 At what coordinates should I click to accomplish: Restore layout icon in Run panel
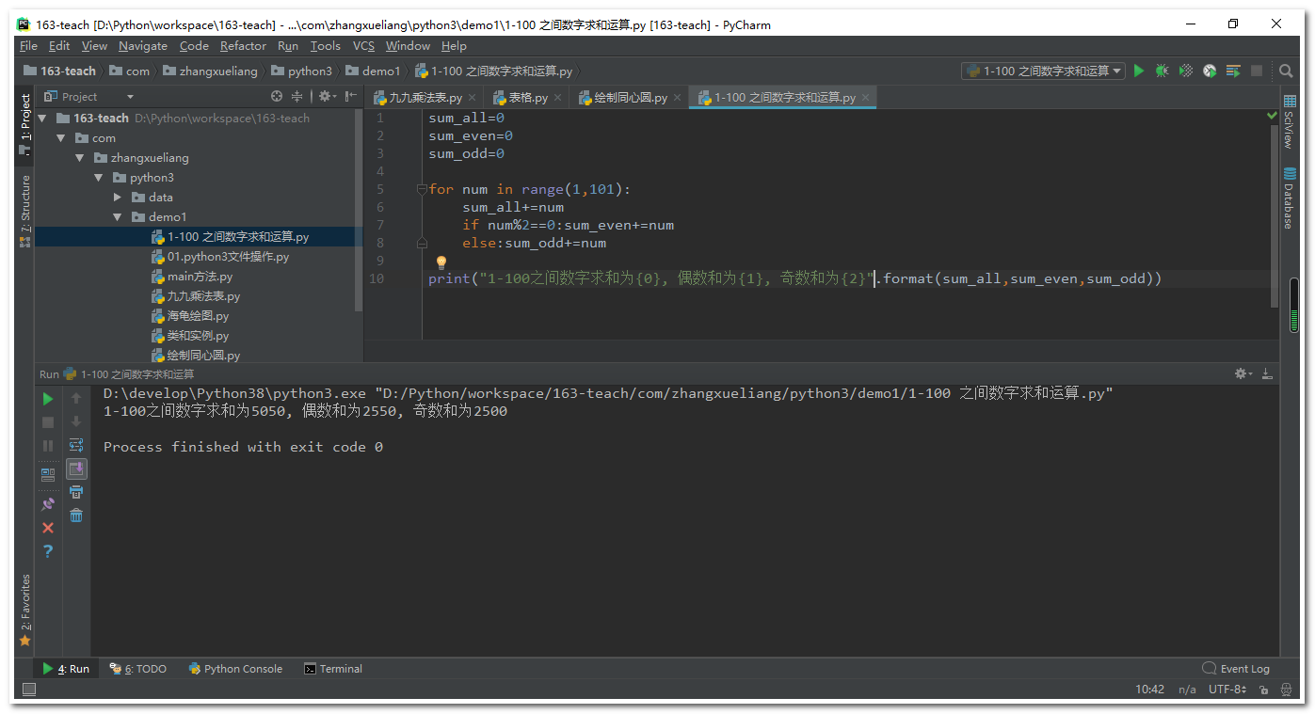48,475
